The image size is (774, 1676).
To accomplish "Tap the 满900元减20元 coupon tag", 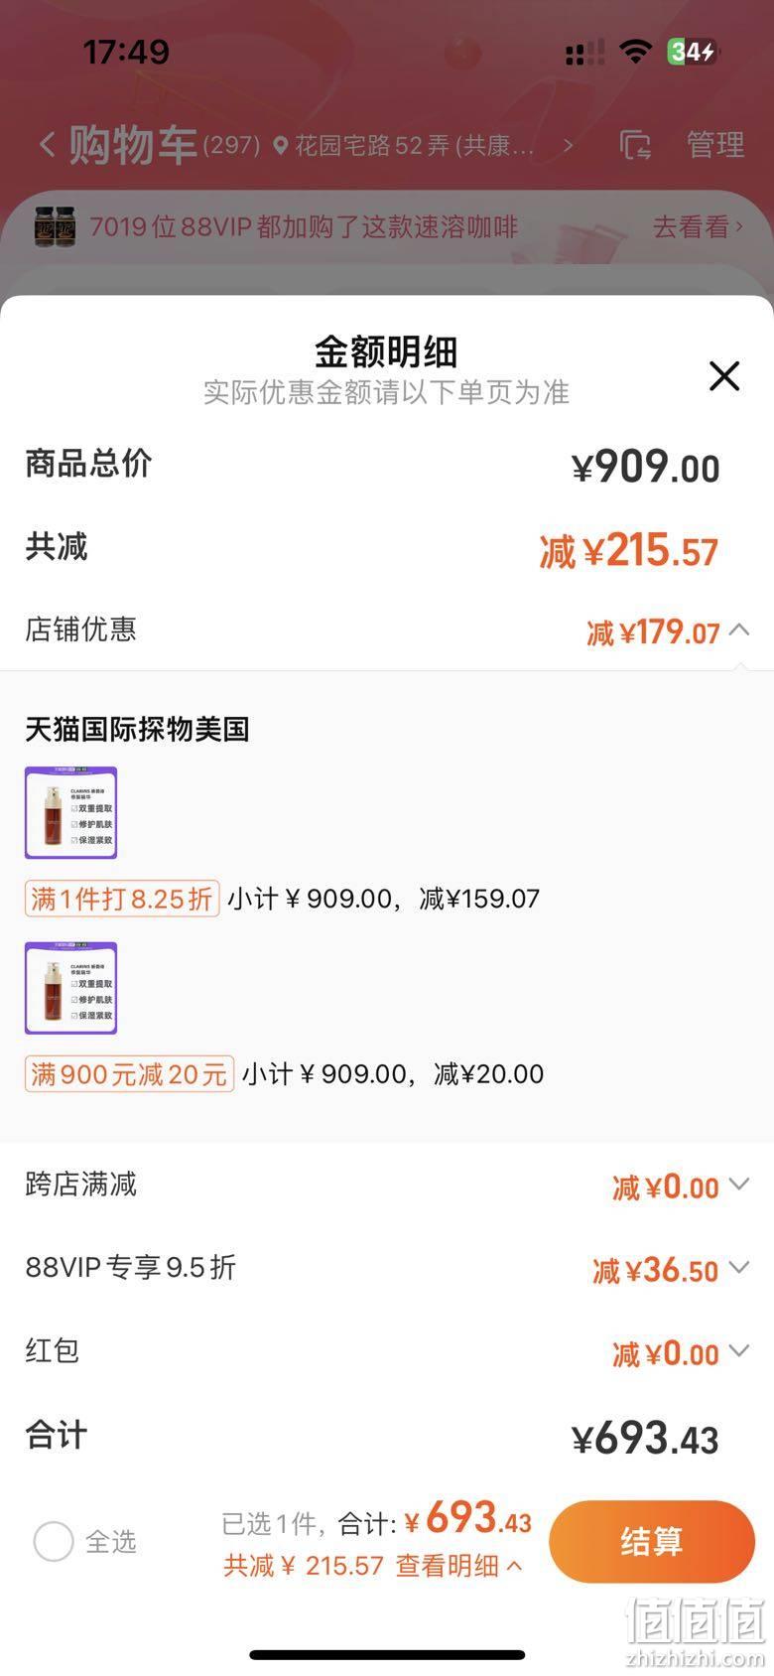I will [x=129, y=1074].
